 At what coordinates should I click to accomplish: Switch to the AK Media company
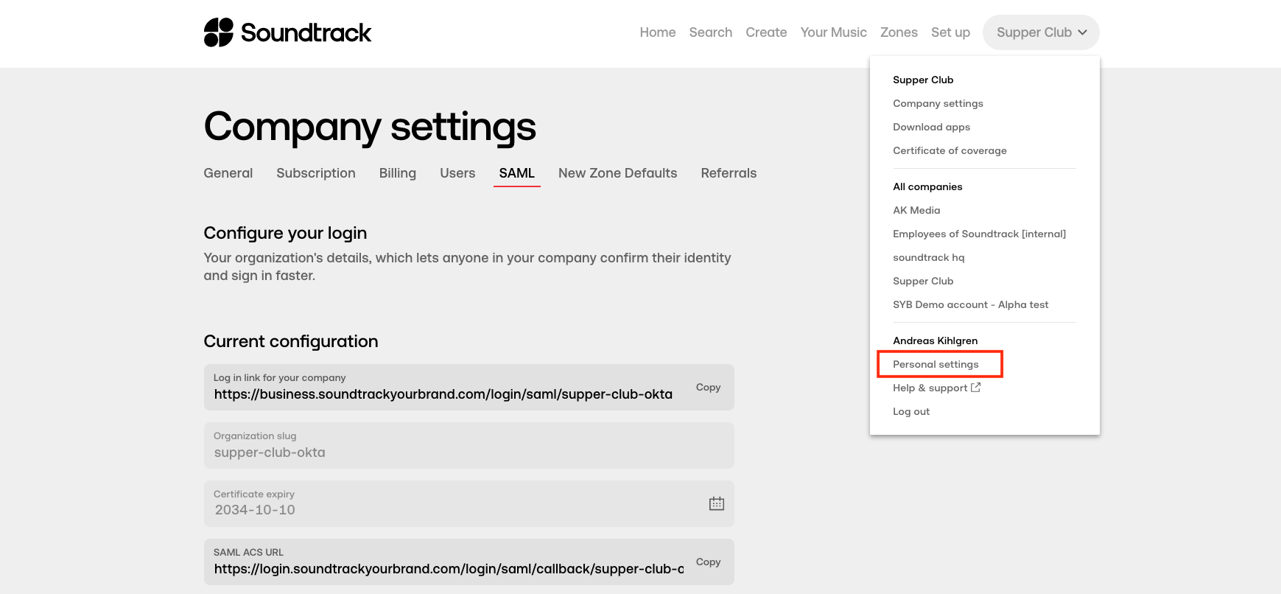click(x=916, y=210)
